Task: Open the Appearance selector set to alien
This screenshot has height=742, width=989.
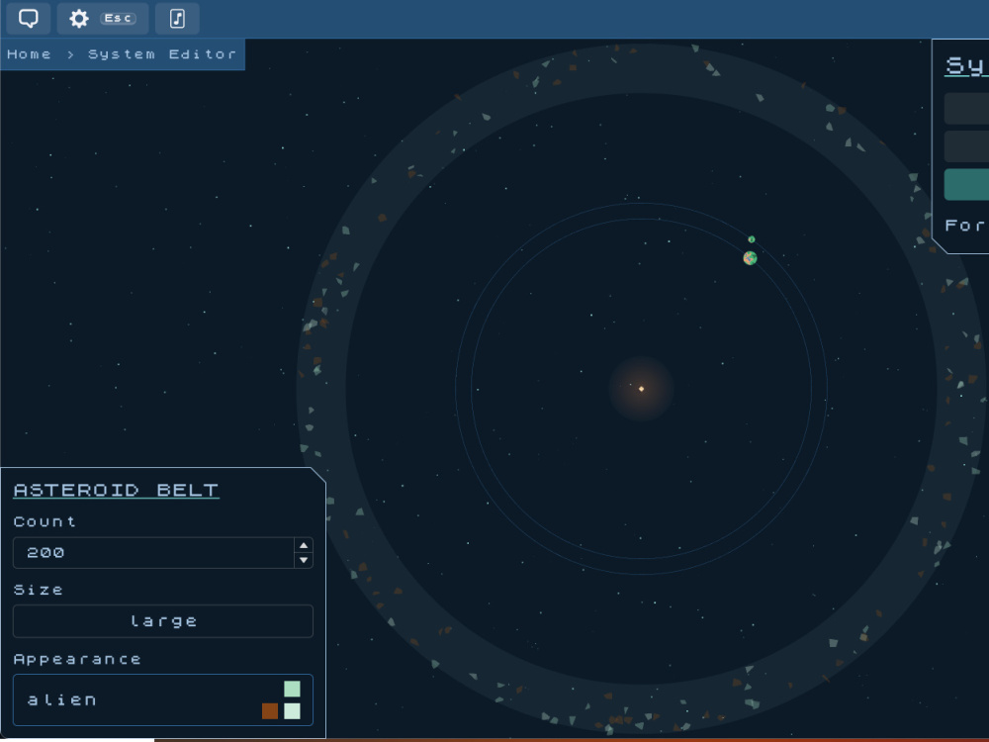Action: click(x=163, y=699)
